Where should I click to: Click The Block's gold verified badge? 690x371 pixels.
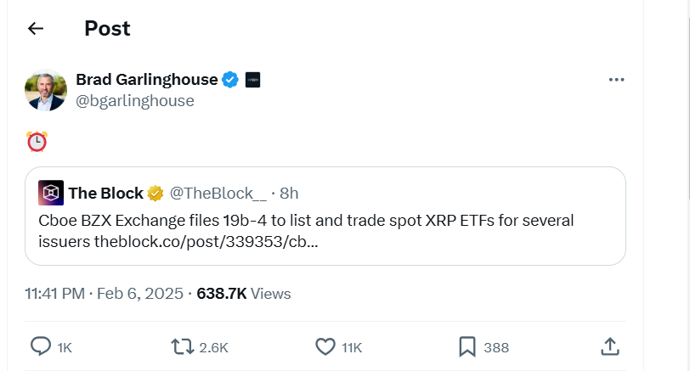click(x=156, y=193)
